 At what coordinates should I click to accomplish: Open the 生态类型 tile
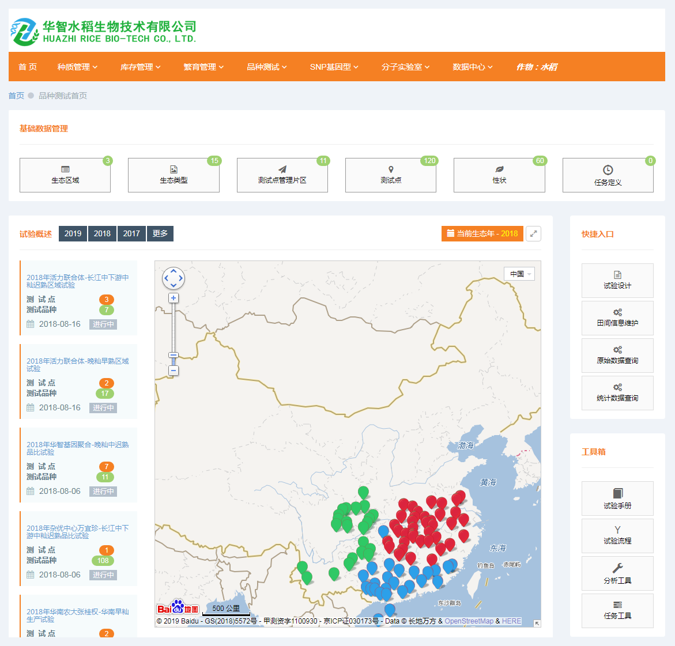point(174,175)
